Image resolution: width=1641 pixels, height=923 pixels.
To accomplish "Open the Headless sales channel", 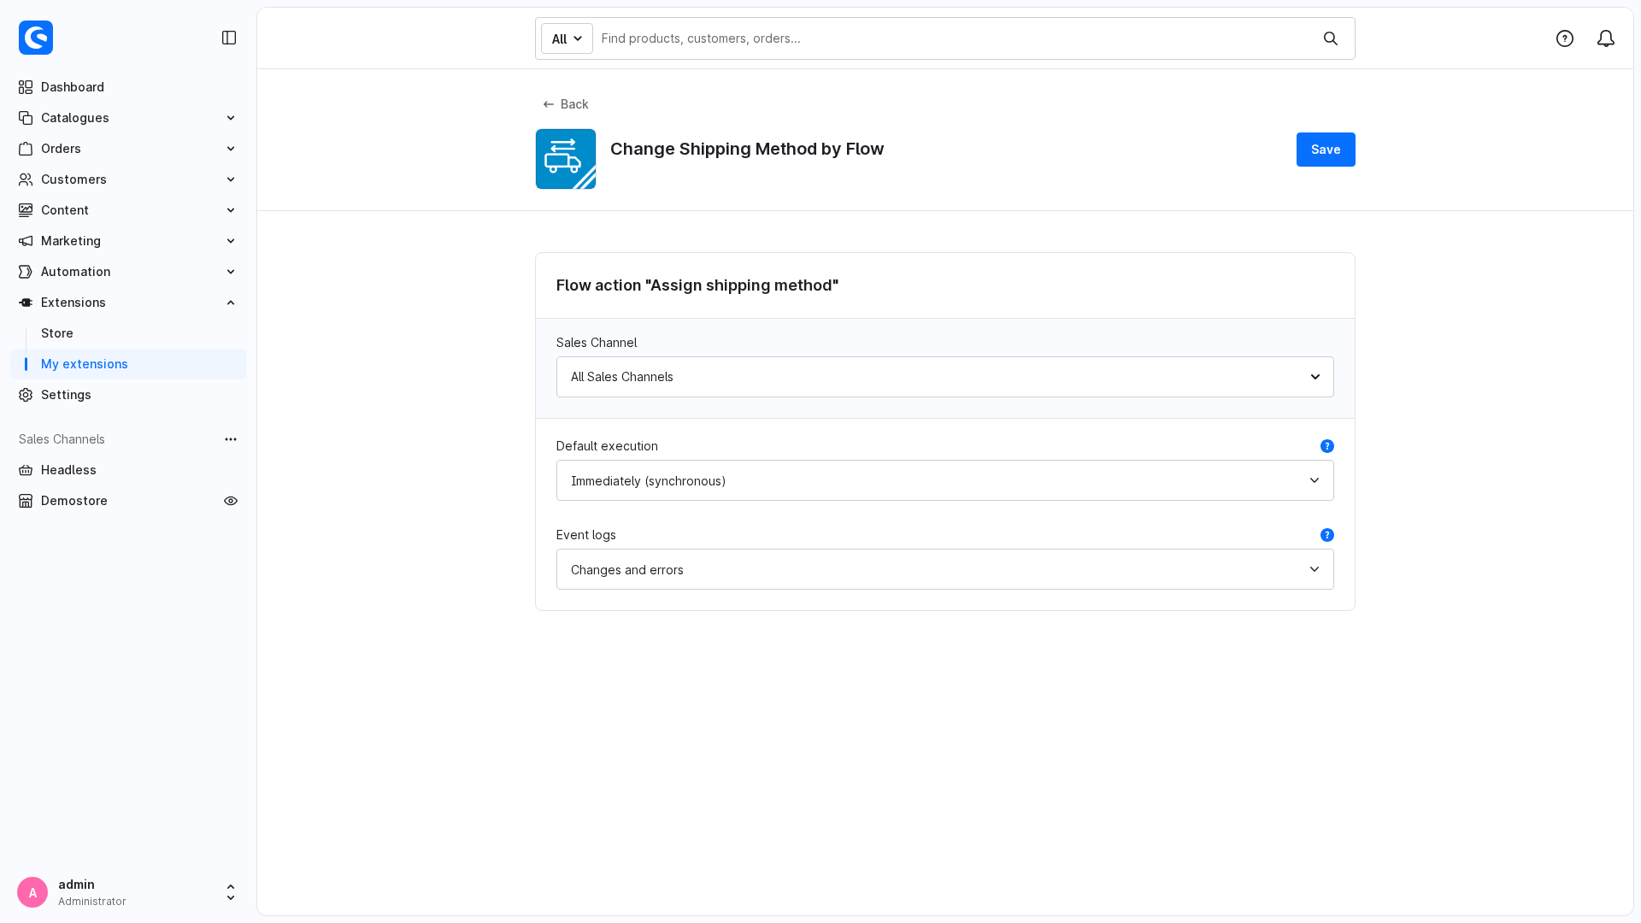I will coord(128,470).
